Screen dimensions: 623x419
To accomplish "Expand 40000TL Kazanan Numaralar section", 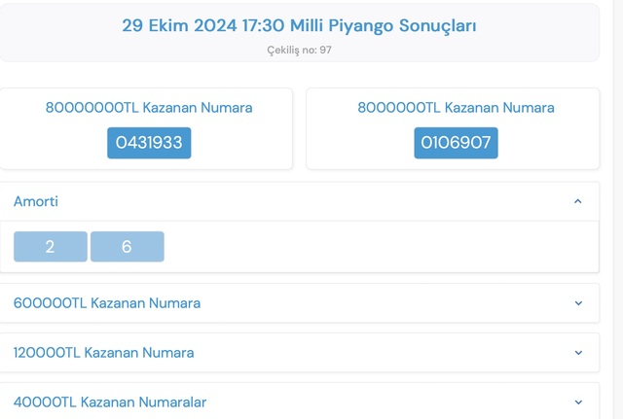I will 110,402.
